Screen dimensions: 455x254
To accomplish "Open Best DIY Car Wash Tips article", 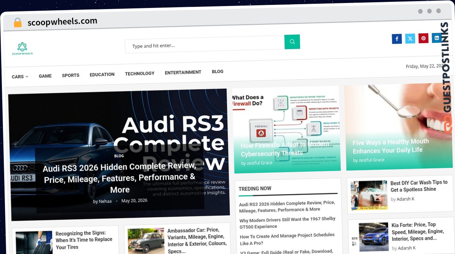I will (x=419, y=186).
